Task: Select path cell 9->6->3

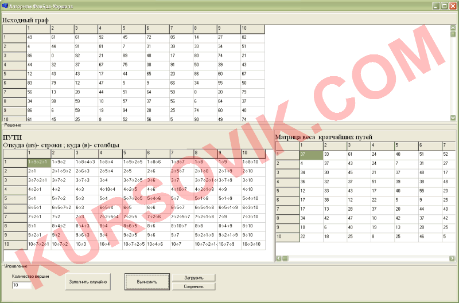Action: (x=87, y=235)
